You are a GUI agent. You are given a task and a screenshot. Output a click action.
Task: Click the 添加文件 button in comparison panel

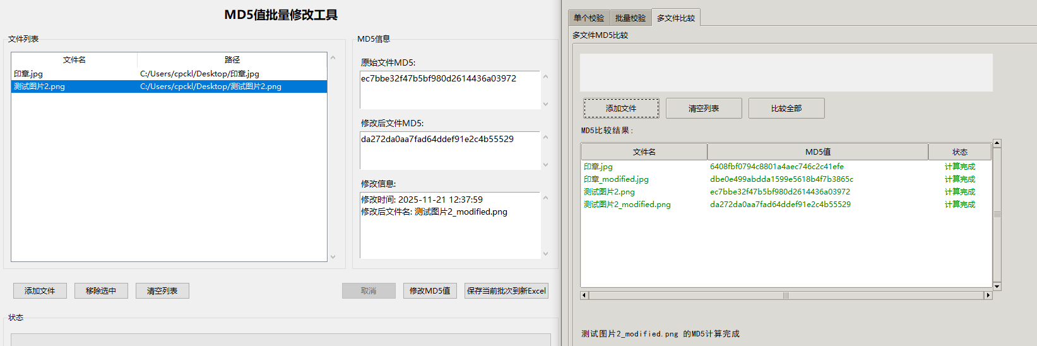pyautogui.click(x=621, y=109)
